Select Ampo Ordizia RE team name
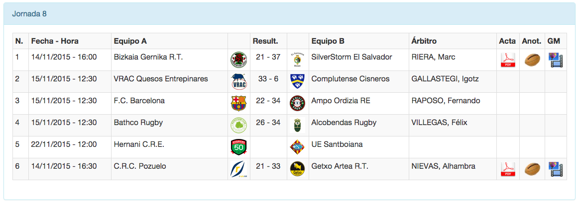 point(341,101)
